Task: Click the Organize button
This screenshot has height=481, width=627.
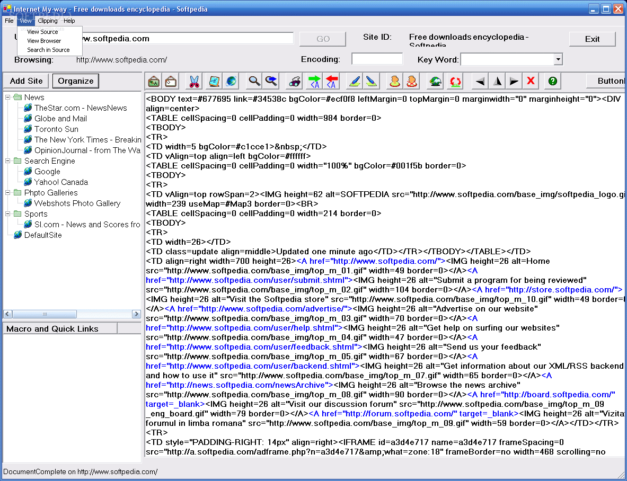Action: click(x=76, y=81)
